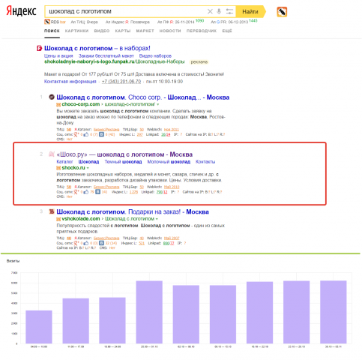Click the first, shortest visits chart bar

pyautogui.click(x=39, y=327)
